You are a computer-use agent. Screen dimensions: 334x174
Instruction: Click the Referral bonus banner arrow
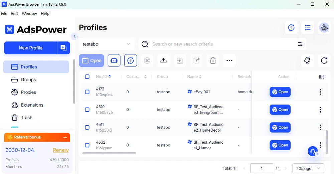click(65, 137)
